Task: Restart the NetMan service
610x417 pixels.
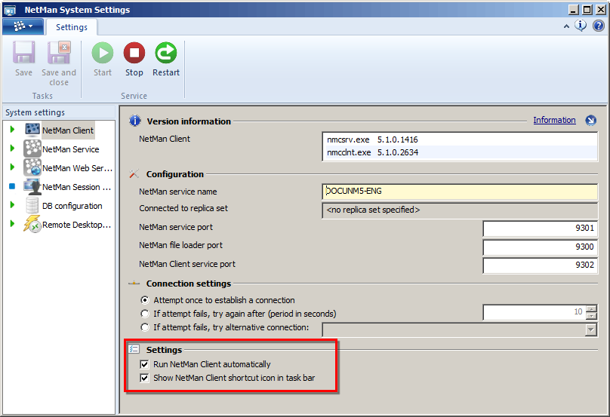Action: pos(166,53)
